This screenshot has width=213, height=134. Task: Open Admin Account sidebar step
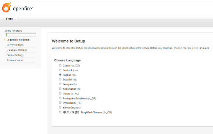click(15, 60)
